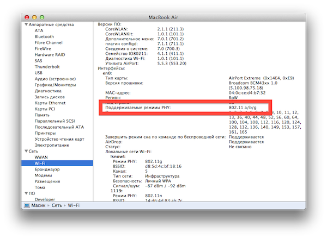The width and height of the screenshot is (327, 239).
Task: Click Wi-Fi in the path bar
Action: [x=74, y=205]
